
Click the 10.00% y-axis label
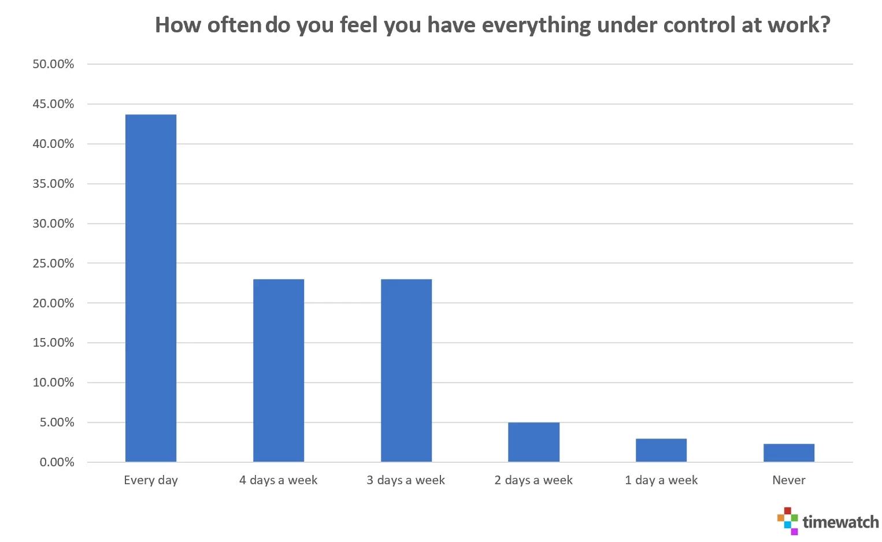[53, 383]
